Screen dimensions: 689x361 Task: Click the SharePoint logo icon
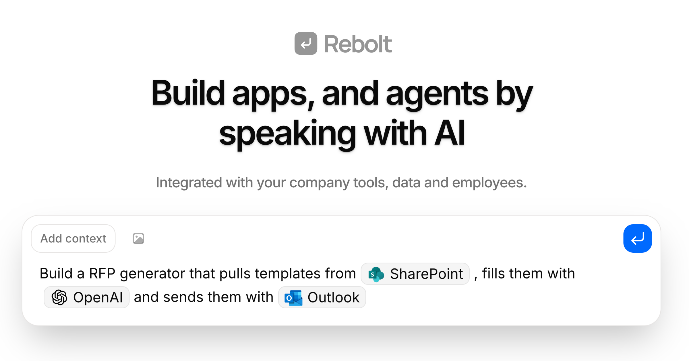tap(376, 274)
